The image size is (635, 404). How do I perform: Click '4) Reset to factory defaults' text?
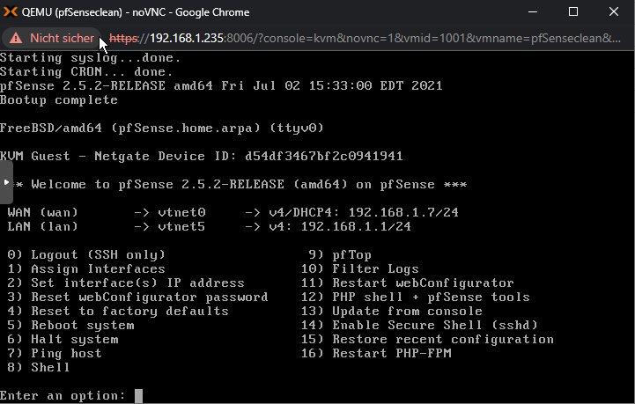[118, 312]
